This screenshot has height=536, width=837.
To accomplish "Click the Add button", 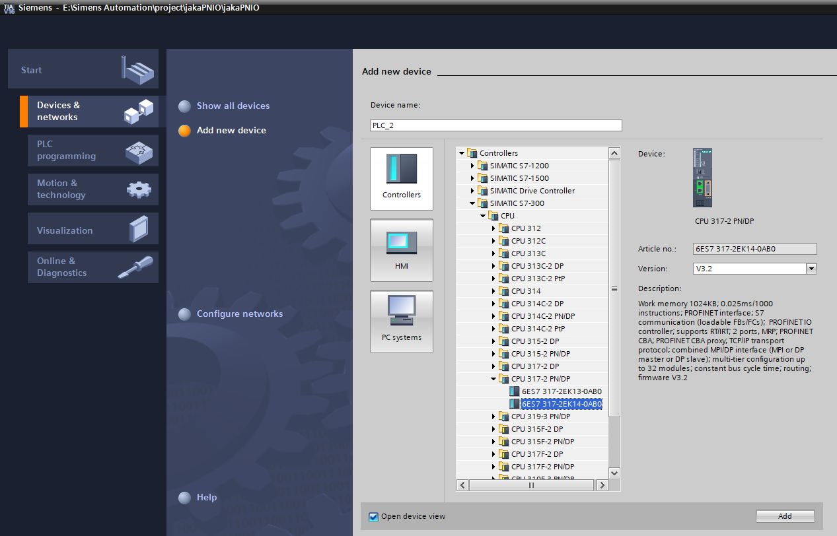I will [785, 516].
